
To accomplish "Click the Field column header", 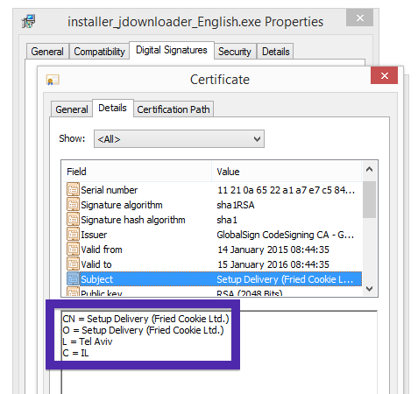I will 137,172.
